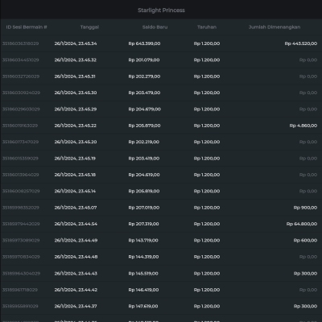
Task: Click the balance Rp 207.319,00
Action: pos(143,224)
